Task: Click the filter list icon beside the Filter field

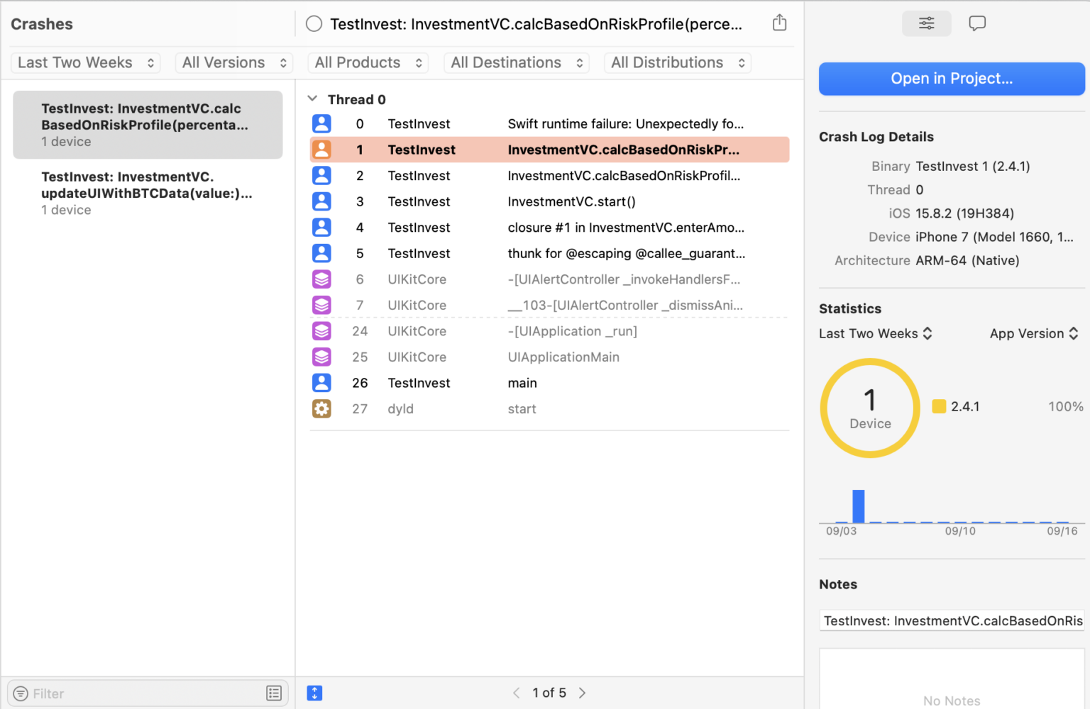Action: [x=274, y=693]
